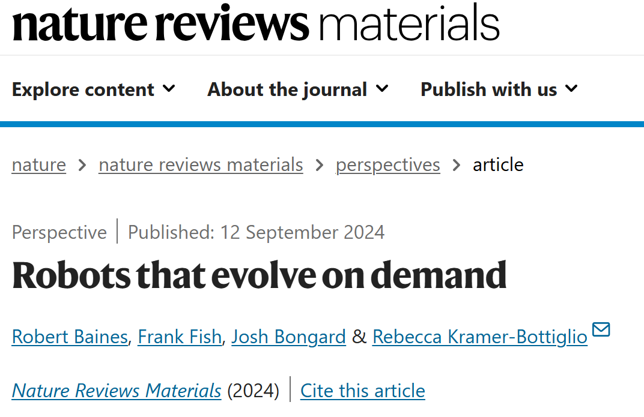Open the About the journal menu label
The height and width of the screenshot is (417, 644).
pos(287,89)
